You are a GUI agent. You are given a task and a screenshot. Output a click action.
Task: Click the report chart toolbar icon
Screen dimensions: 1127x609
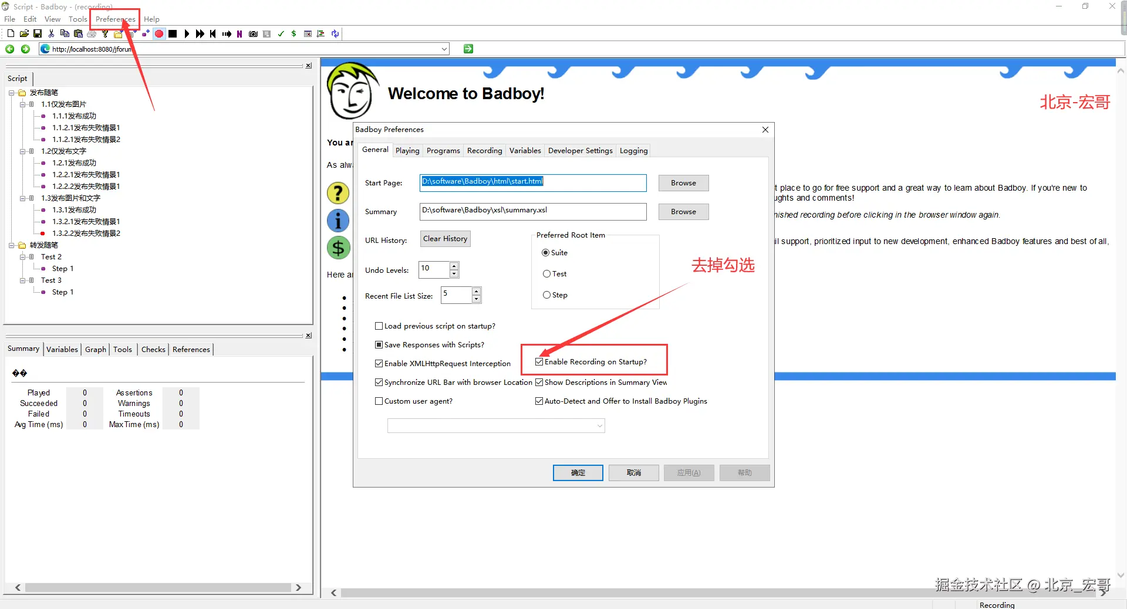320,33
